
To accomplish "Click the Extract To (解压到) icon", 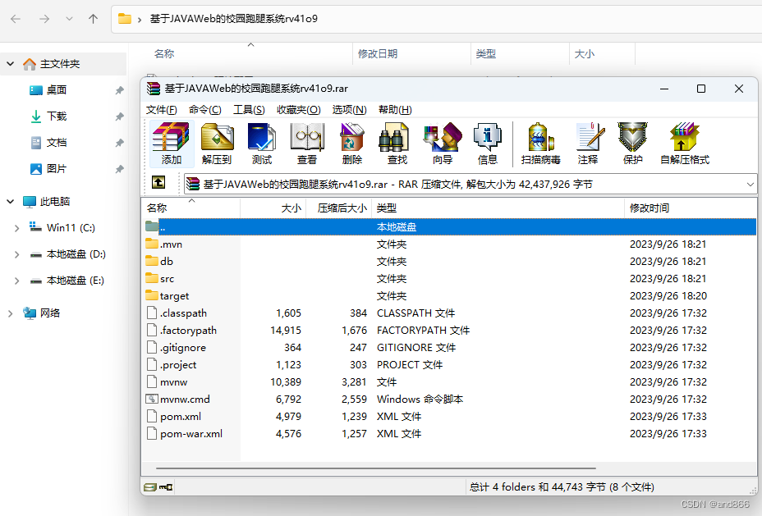I will tap(217, 144).
